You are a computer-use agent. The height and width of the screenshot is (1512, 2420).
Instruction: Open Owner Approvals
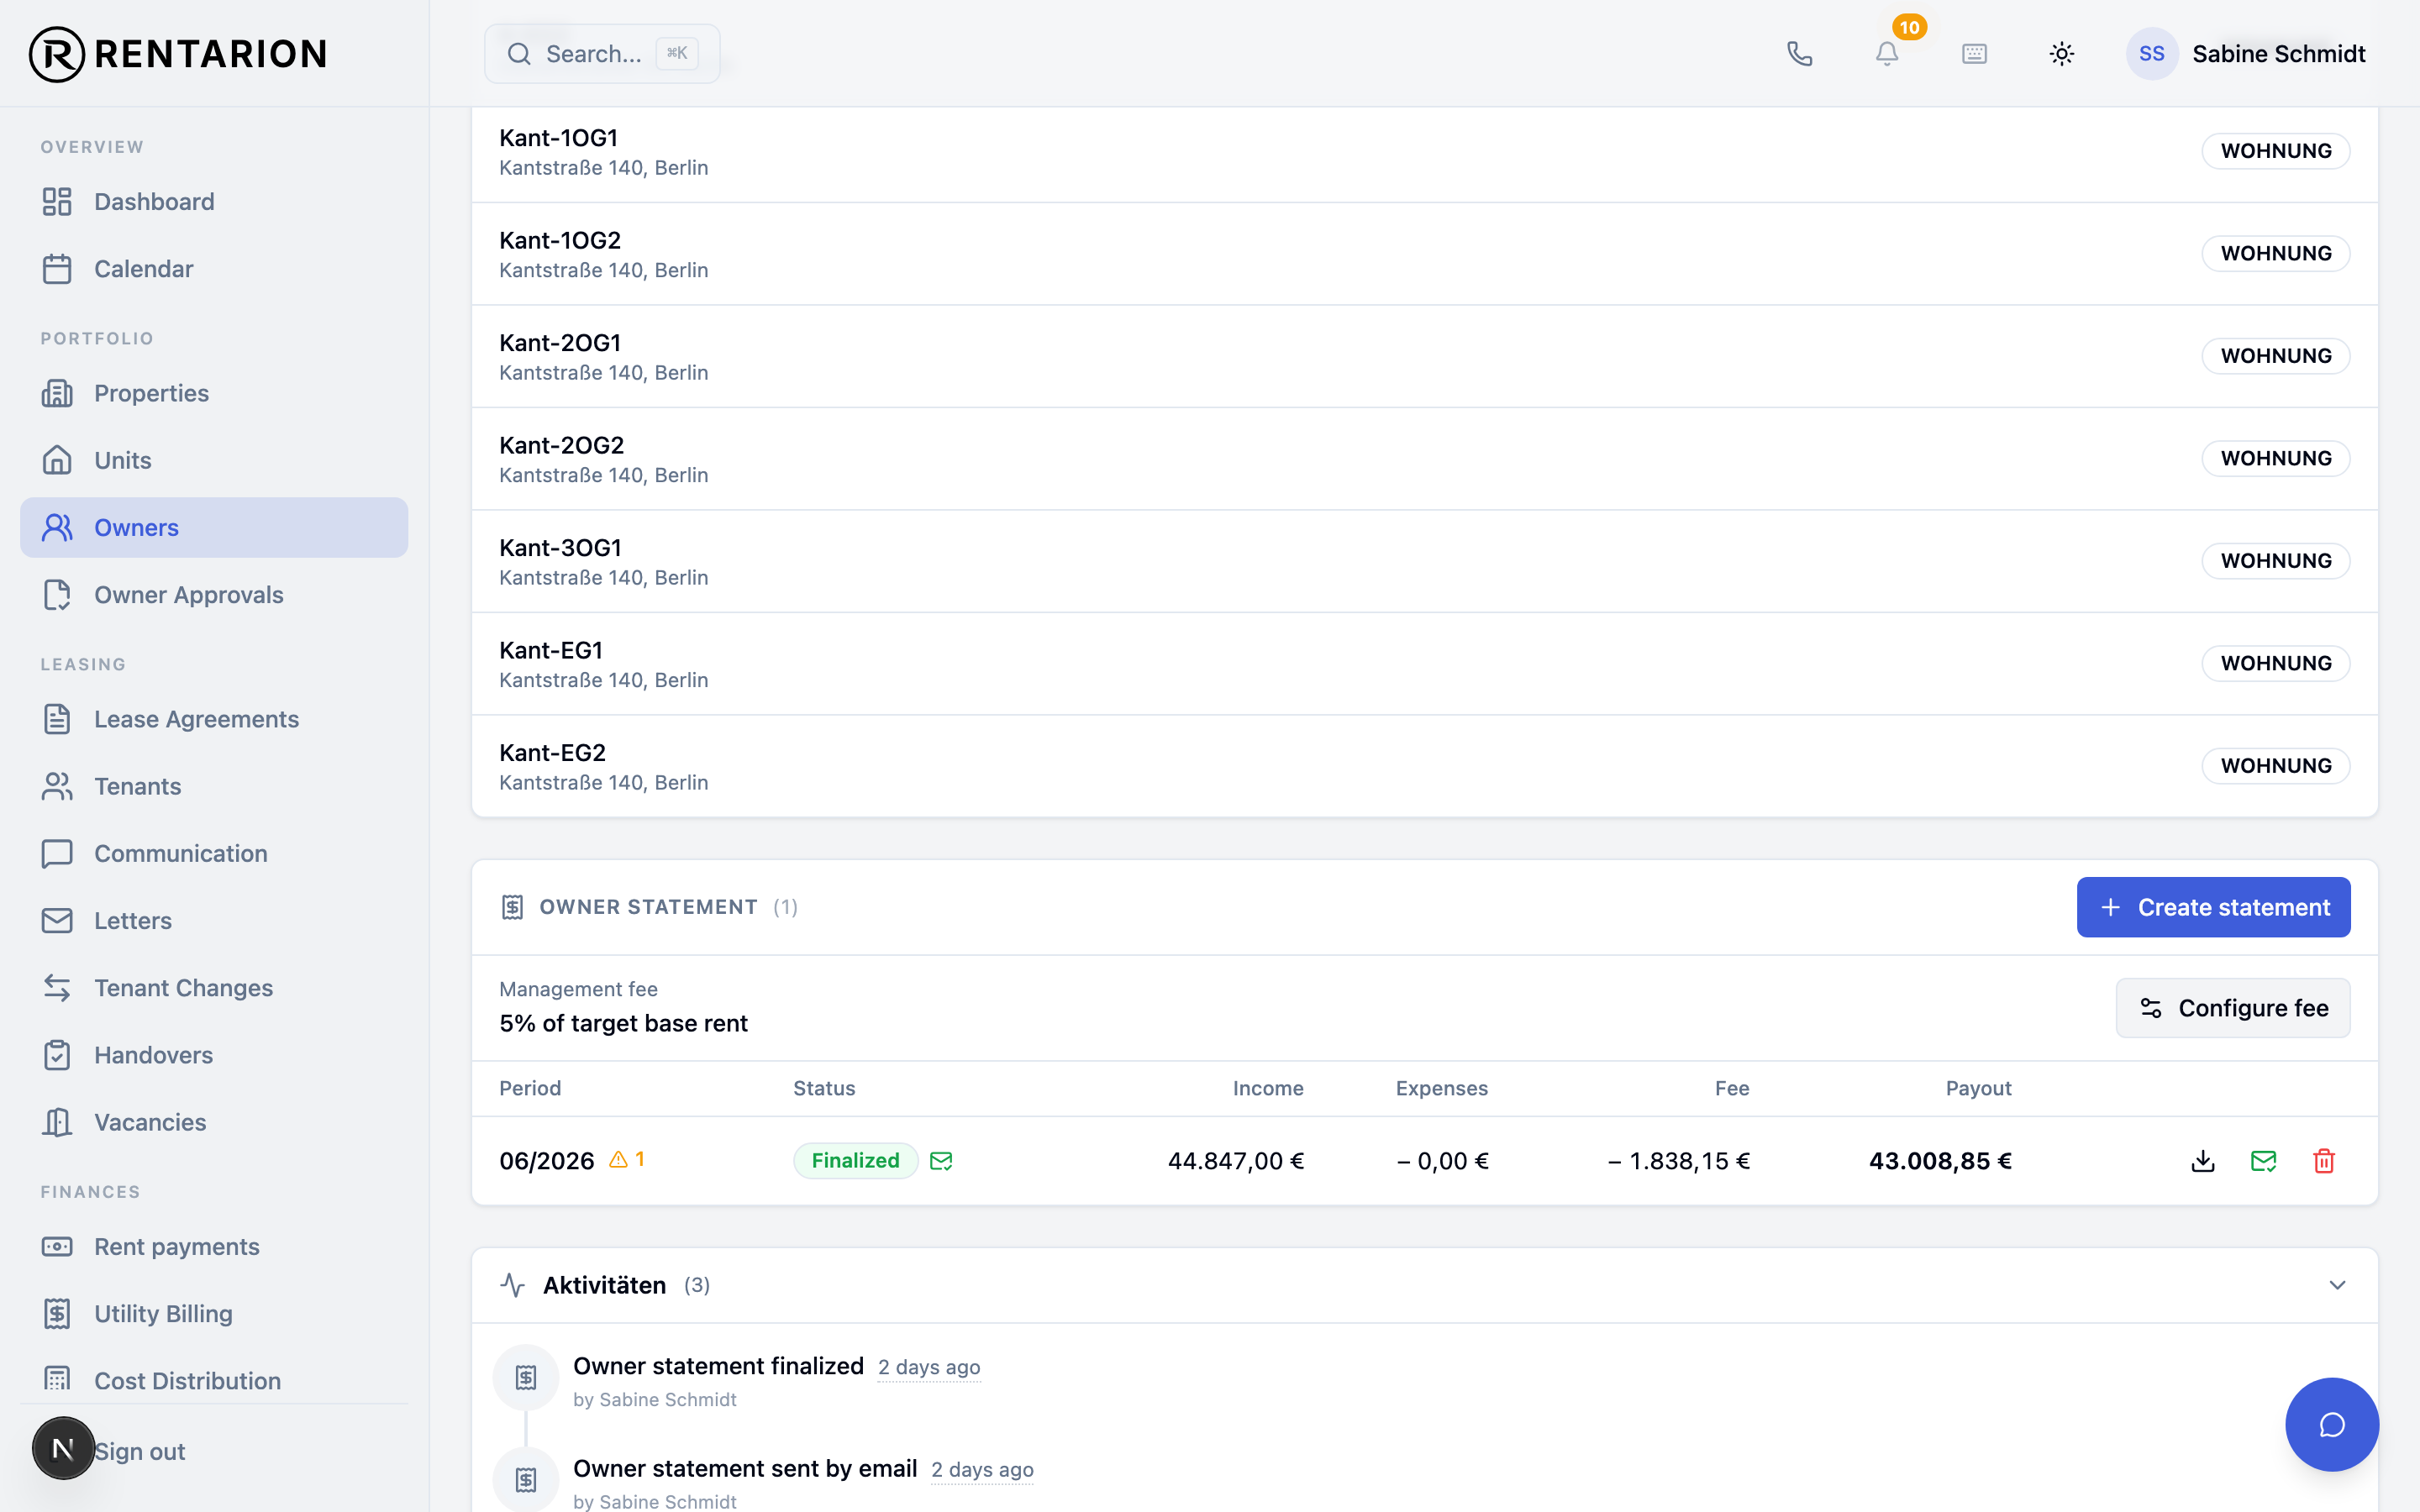point(214,595)
